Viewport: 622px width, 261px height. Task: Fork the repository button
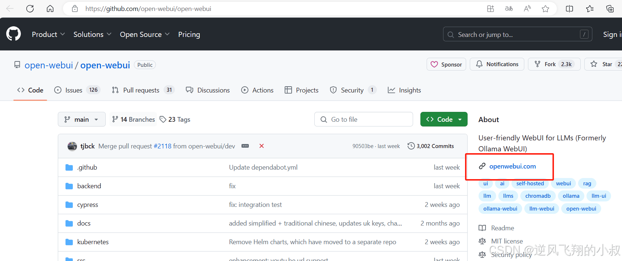click(x=554, y=64)
